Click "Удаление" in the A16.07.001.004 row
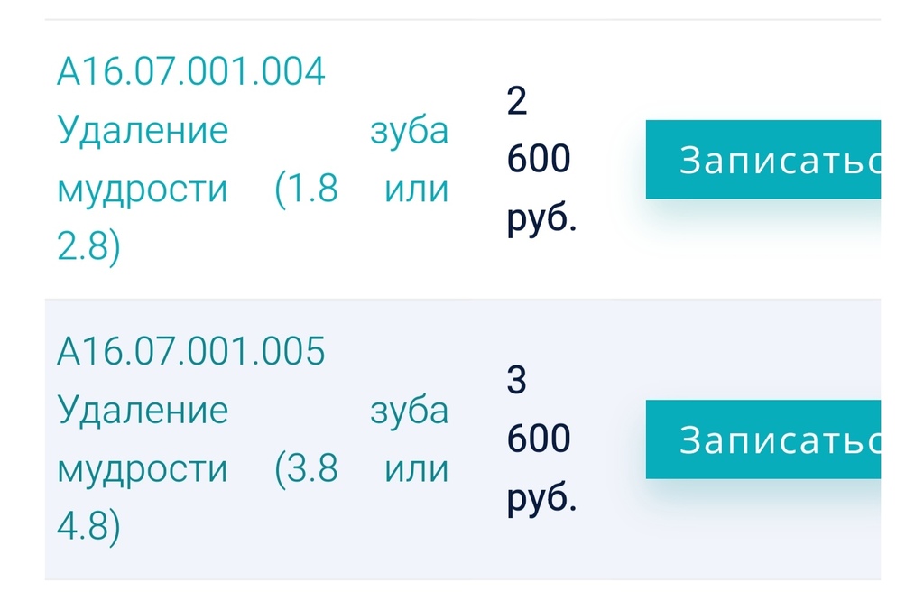924x592 pixels. coord(143,131)
